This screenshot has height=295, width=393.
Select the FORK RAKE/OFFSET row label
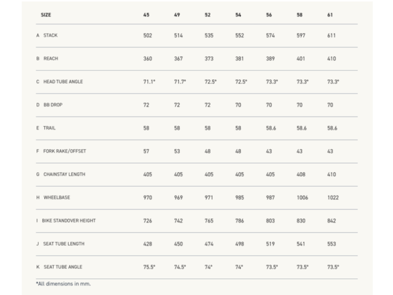64,151
